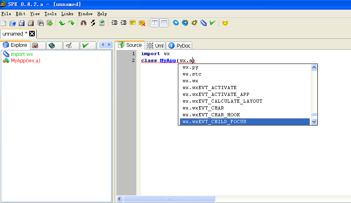Select 'import wx' in explorer tree
This screenshot has width=351, height=203.
[x=22, y=54]
